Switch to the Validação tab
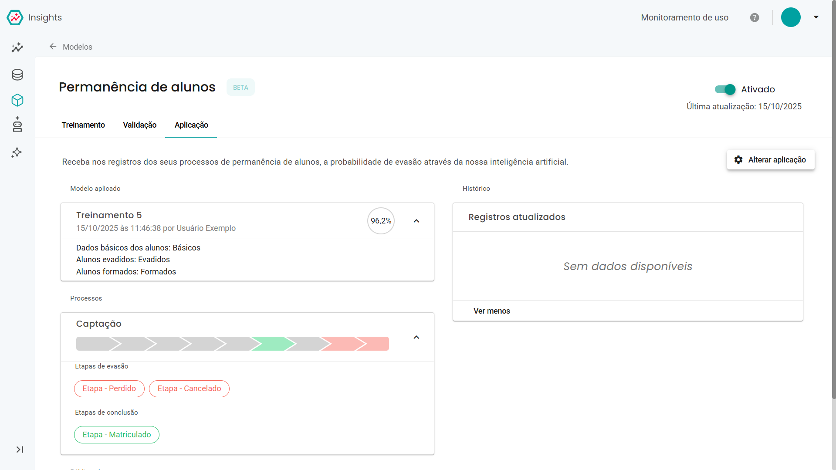This screenshot has height=470, width=836. tap(139, 125)
